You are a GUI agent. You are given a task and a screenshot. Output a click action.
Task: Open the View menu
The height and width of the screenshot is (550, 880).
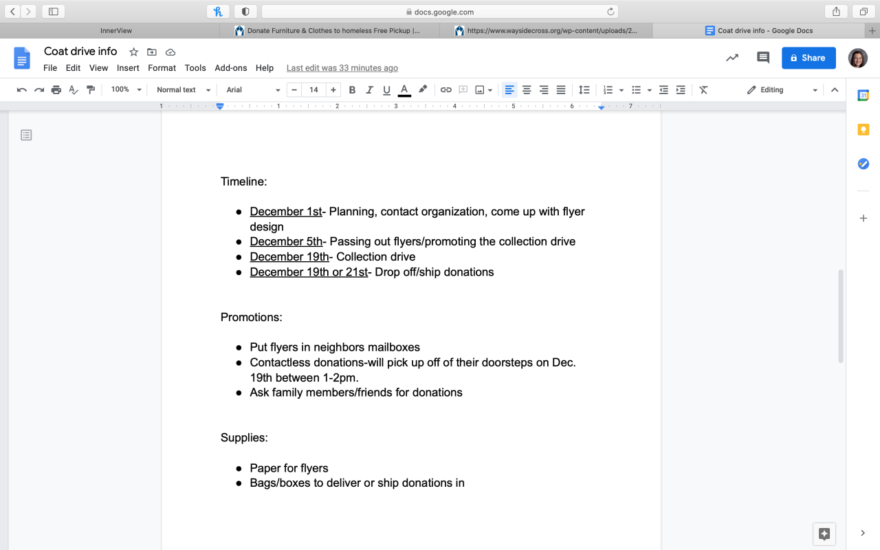(x=98, y=68)
